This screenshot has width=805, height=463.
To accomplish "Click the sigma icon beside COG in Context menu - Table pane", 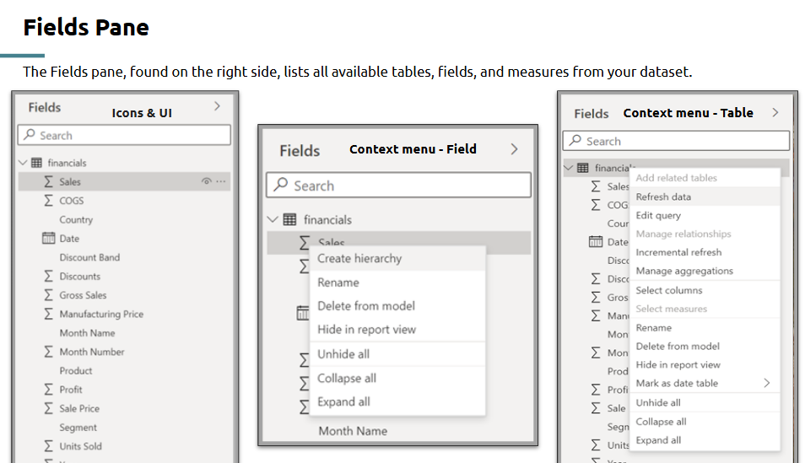I will [x=596, y=205].
